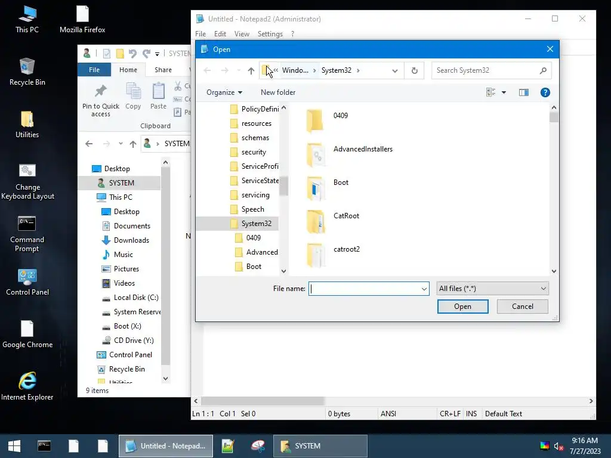This screenshot has height=458, width=611.
Task: Click Command Prompt desktop icon
Action: (27, 234)
